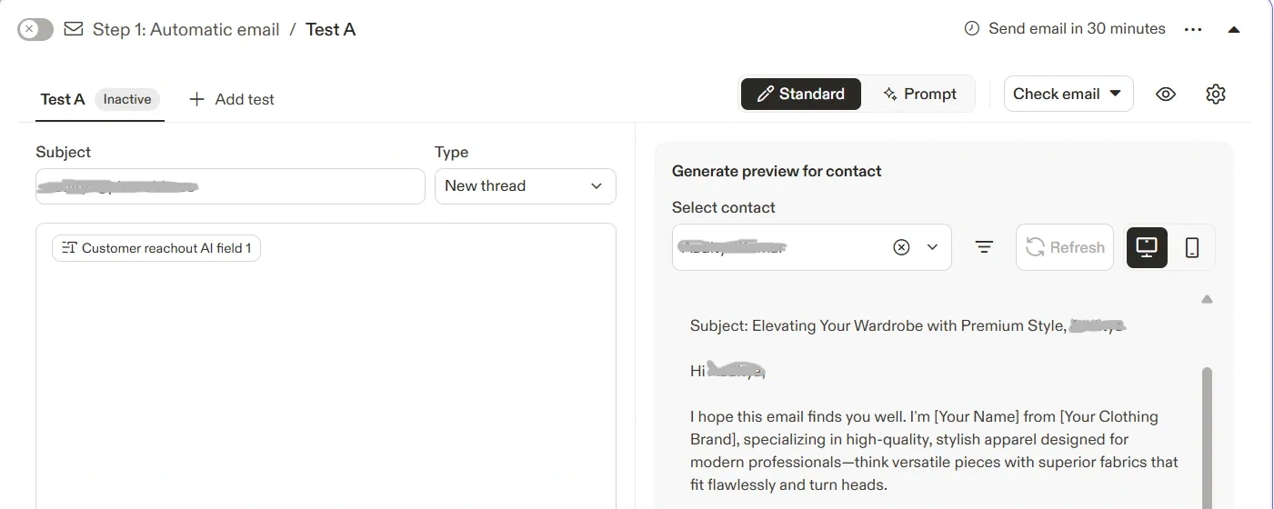Switch to Prompt editor mode
This screenshot has height=509, width=1274.
coord(918,94)
